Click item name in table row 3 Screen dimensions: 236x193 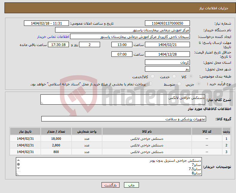[x=147, y=152]
